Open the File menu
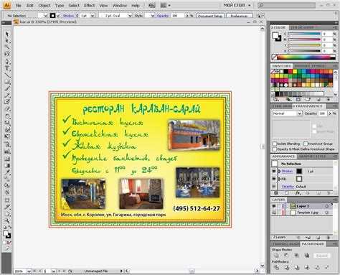 click(18, 6)
